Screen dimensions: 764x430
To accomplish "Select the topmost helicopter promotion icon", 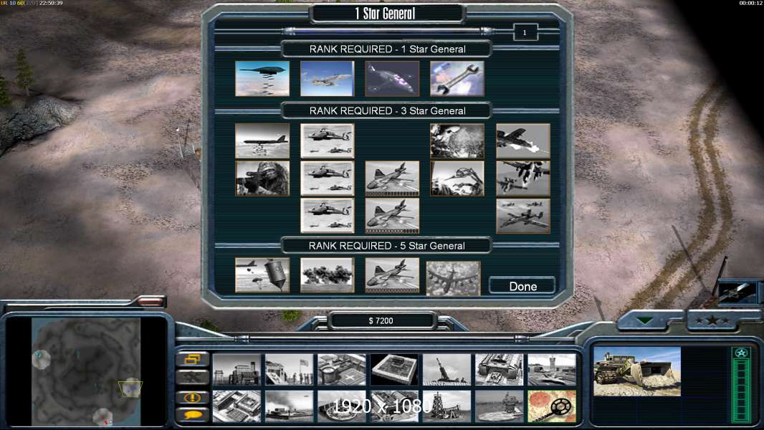I will (x=328, y=140).
